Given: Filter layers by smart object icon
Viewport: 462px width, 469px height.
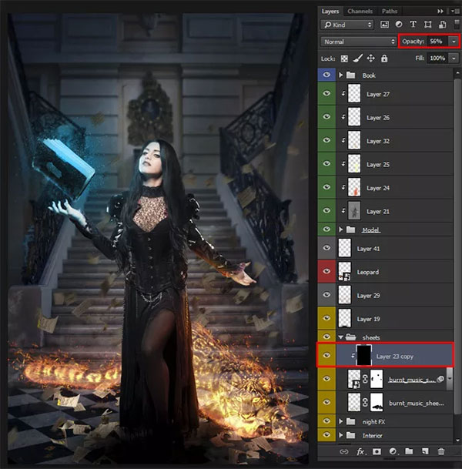Looking at the screenshot, I should click(442, 25).
